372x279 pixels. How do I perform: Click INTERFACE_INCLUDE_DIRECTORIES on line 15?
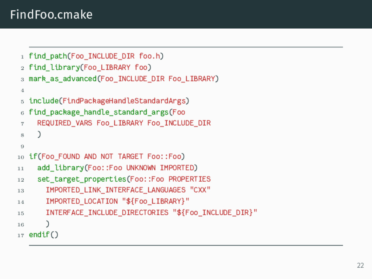107,213
